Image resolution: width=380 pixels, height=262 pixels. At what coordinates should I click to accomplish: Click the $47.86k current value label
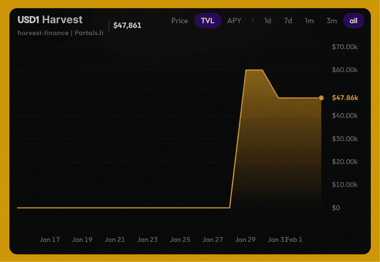[x=345, y=98]
